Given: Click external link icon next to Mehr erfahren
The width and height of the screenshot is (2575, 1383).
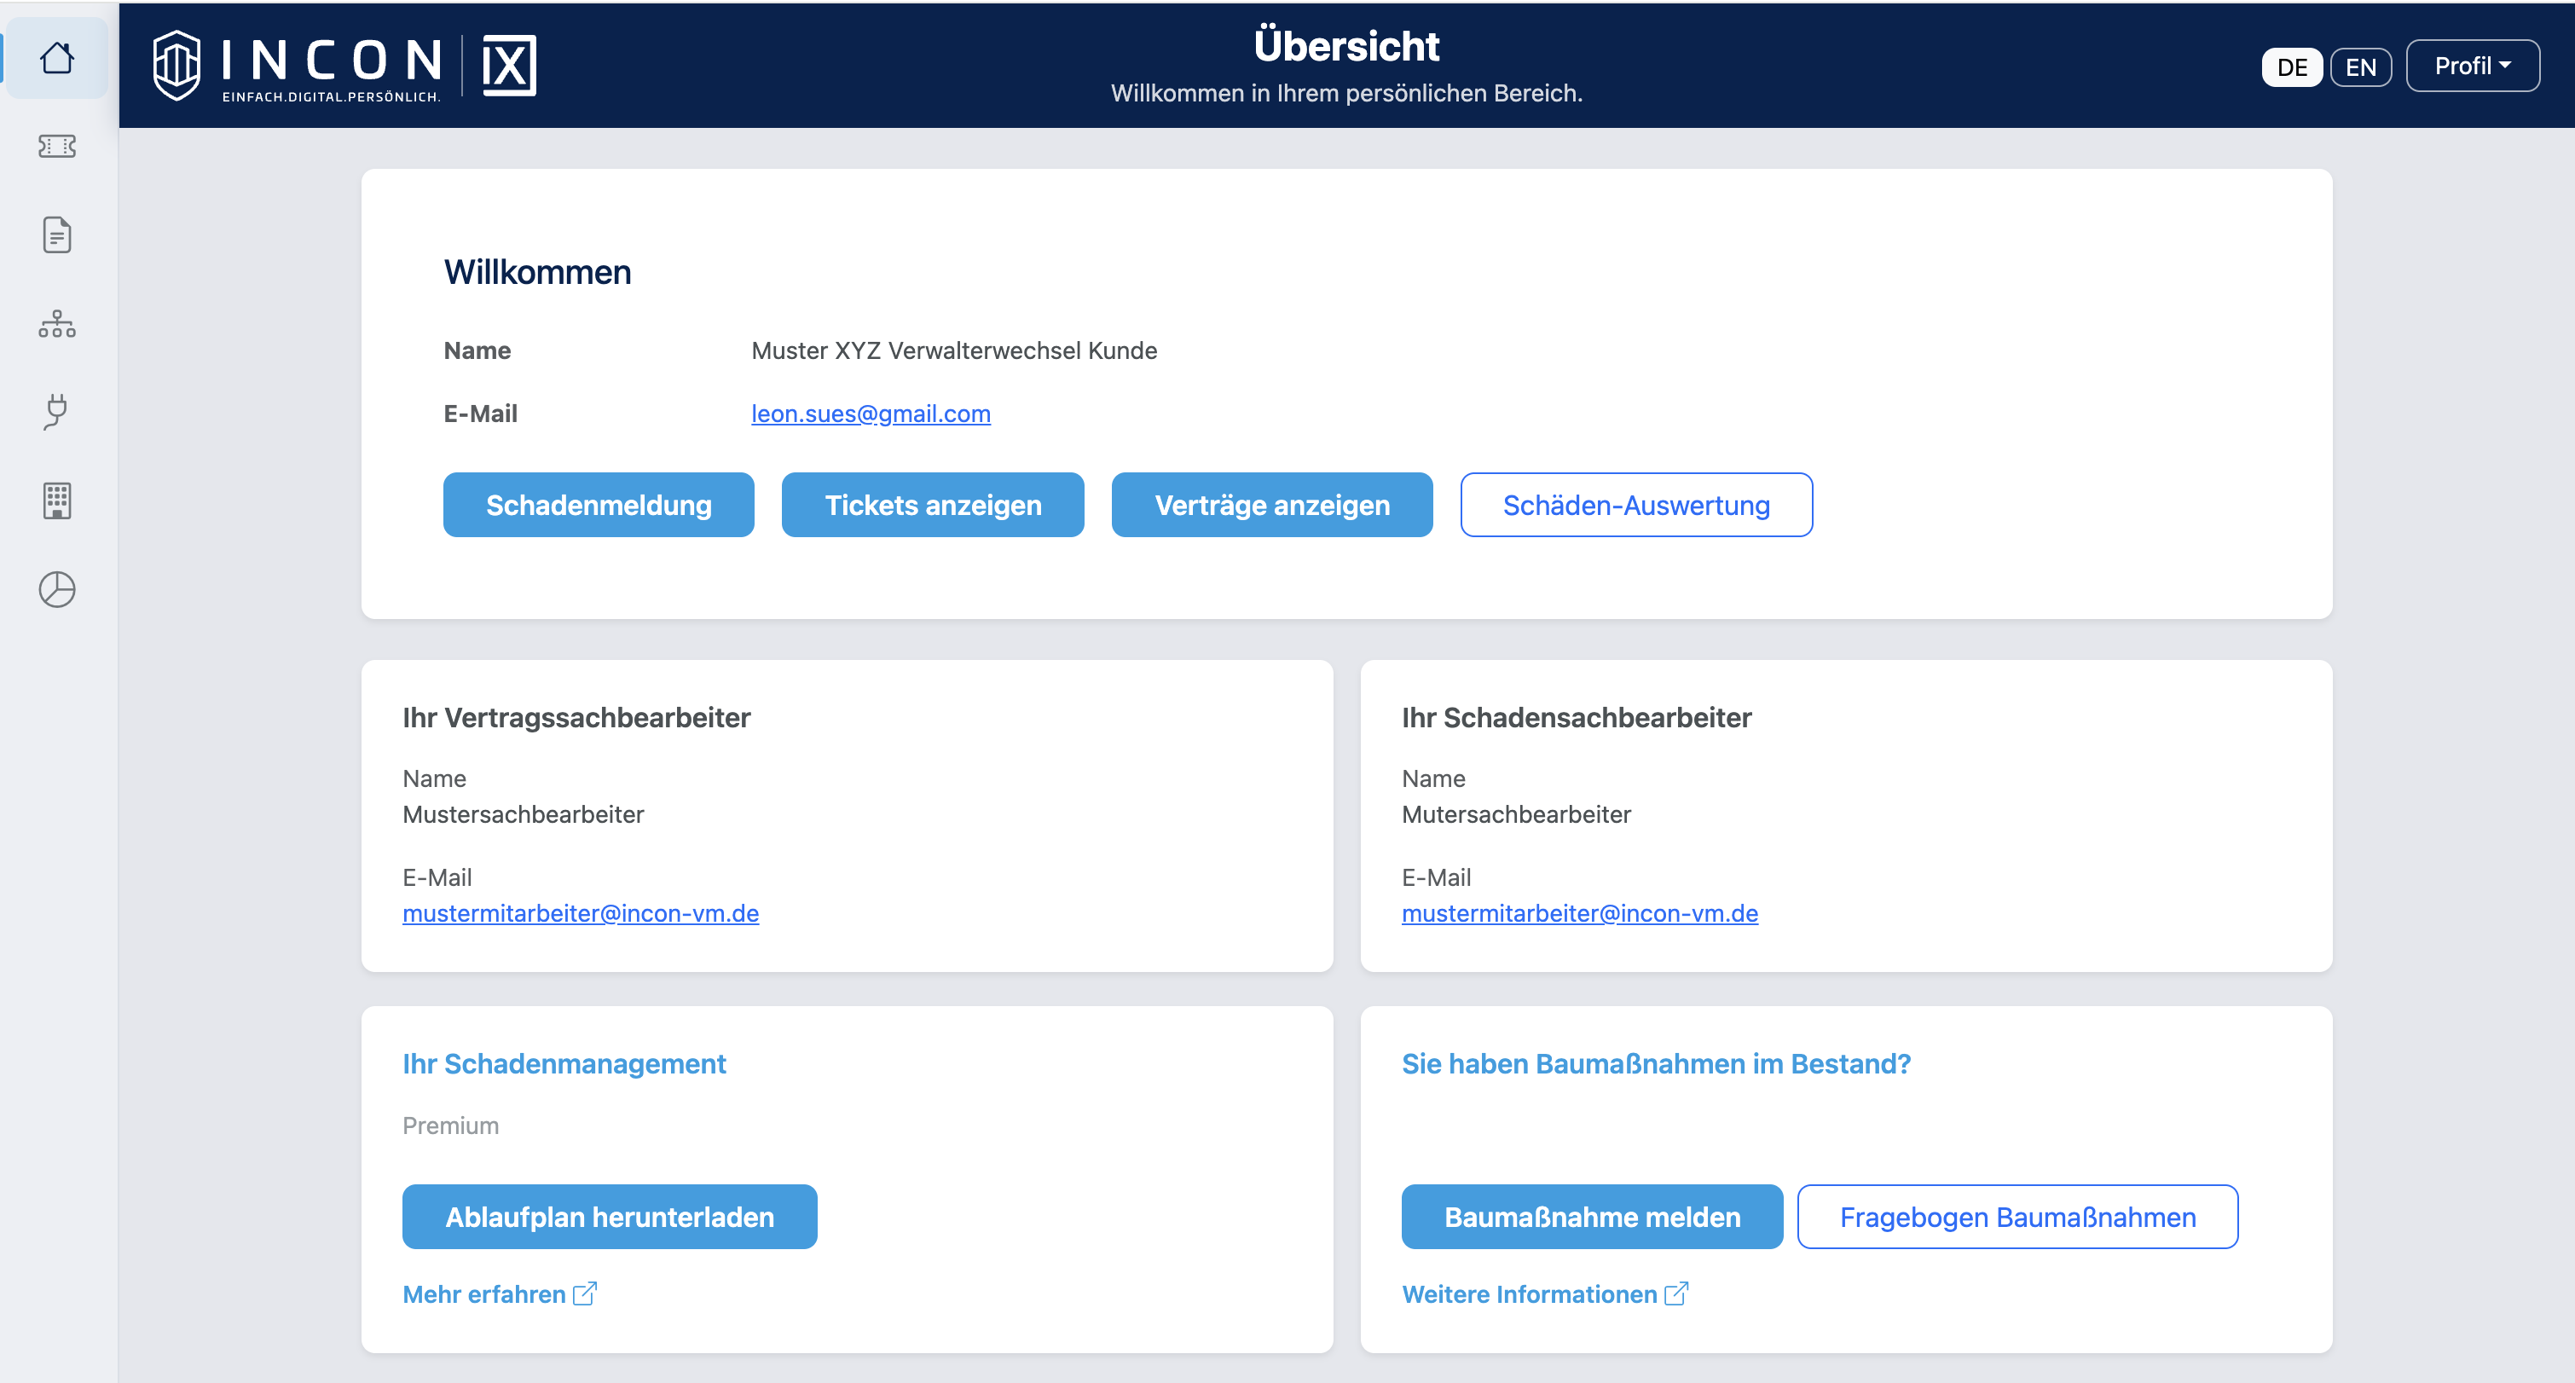Looking at the screenshot, I should [x=585, y=1294].
